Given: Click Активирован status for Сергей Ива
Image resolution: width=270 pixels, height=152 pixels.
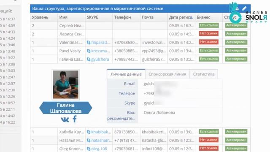Looking at the screenshot, I should [236, 25].
